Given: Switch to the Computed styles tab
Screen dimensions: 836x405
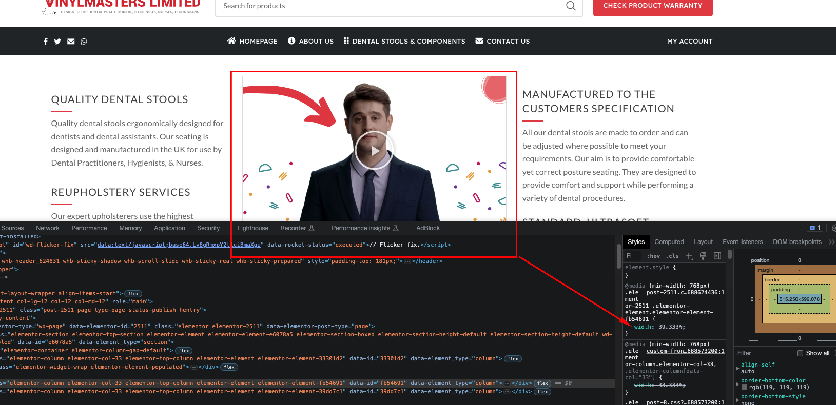Looking at the screenshot, I should pos(669,242).
